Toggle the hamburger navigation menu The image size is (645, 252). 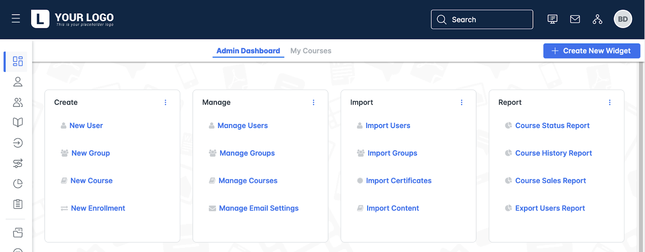16,19
